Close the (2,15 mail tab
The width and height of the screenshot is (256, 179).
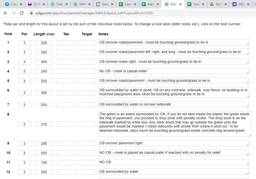(44, 4)
